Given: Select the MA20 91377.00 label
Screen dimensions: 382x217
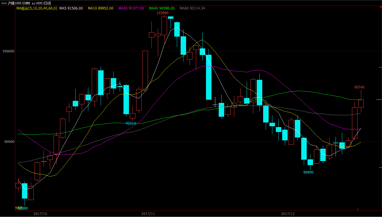Looking at the screenshot, I should click(131, 8).
